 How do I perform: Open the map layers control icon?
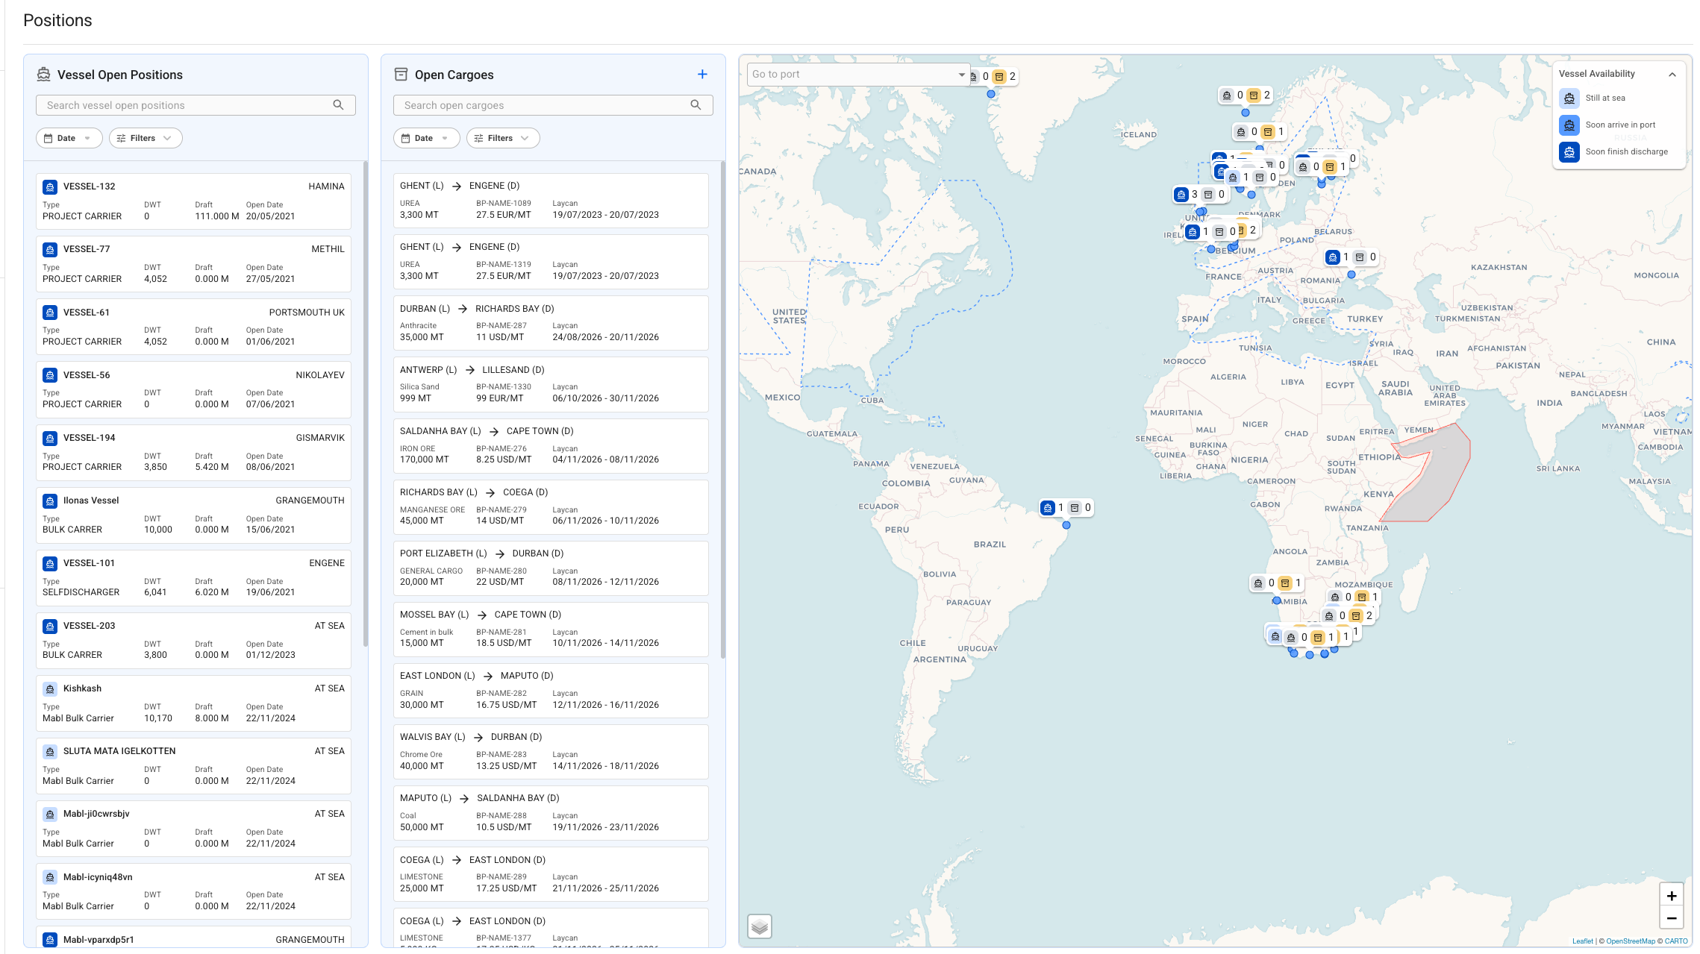760,926
